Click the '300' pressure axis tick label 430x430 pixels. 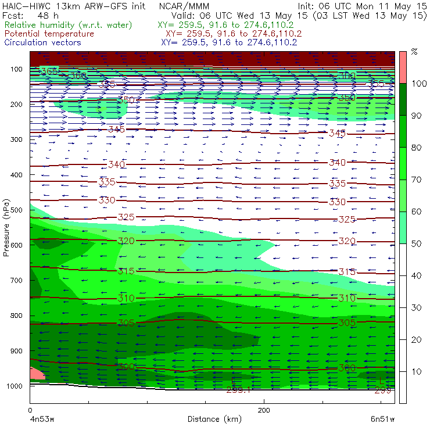coord(16,139)
